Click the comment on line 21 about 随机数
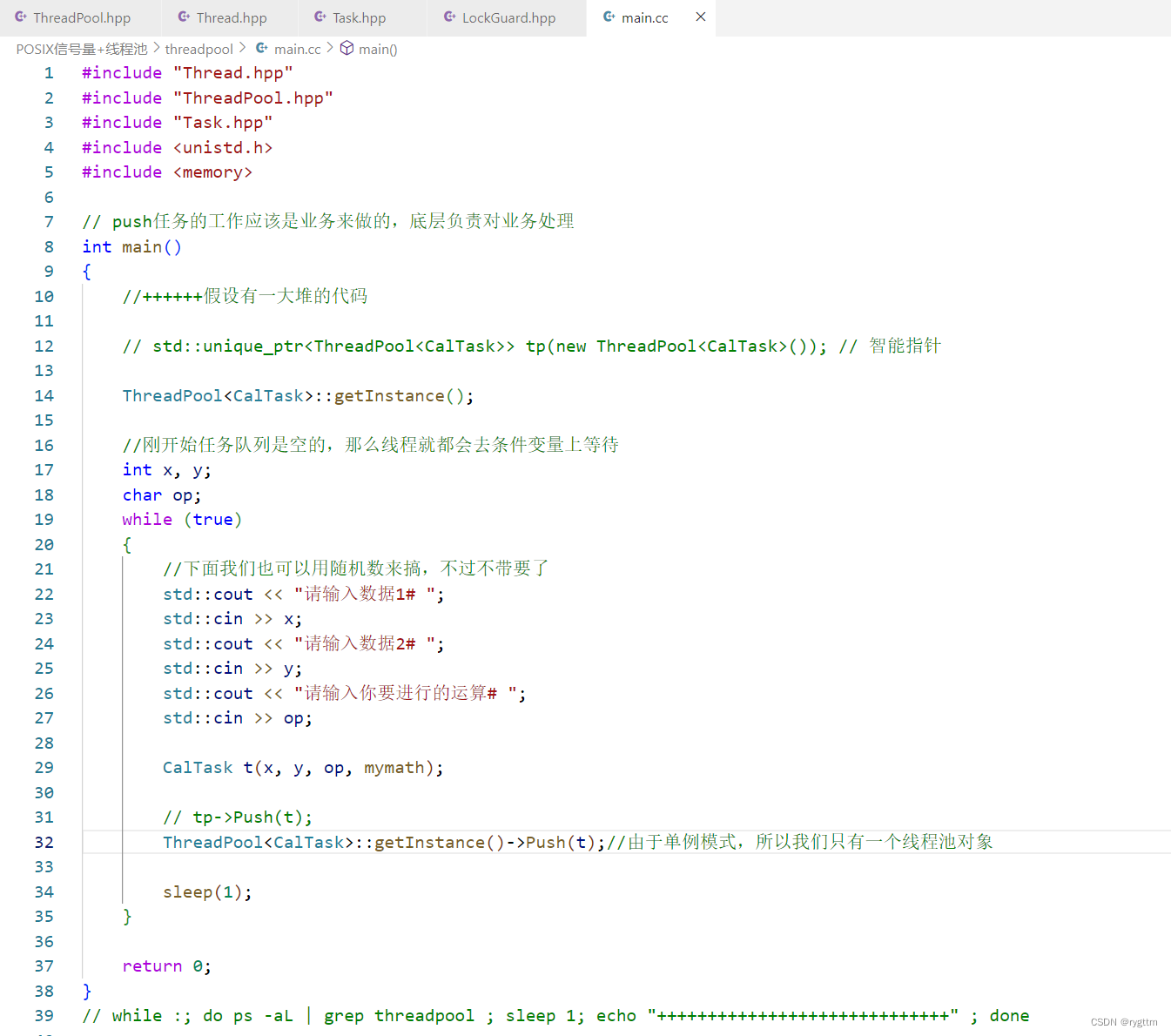 356,569
